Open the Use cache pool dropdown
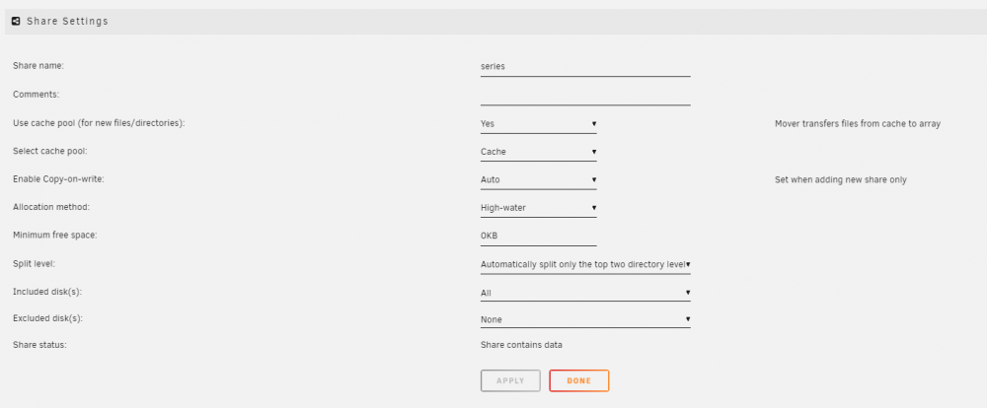Viewport: 987px width, 408px height. pyautogui.click(x=538, y=124)
